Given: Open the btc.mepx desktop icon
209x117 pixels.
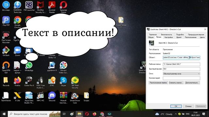Looking at the screenshot, I should 6,6.
